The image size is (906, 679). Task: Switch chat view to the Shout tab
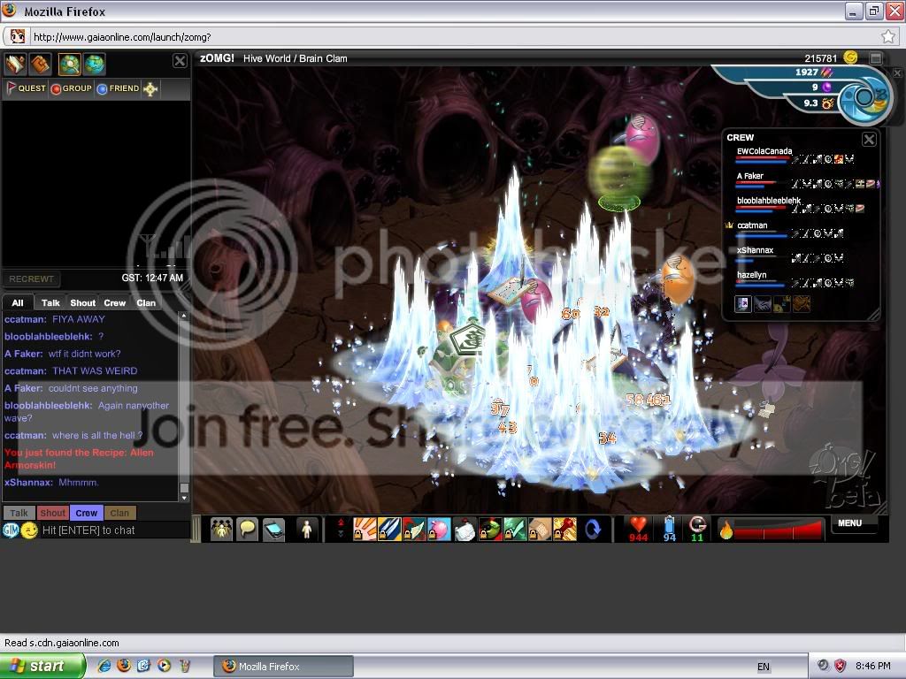(x=82, y=302)
